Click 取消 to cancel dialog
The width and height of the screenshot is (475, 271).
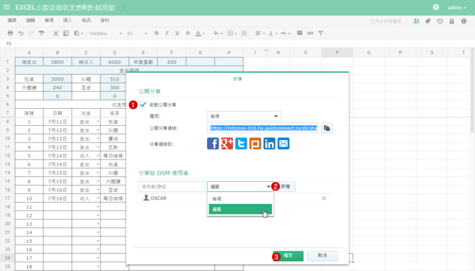pyautogui.click(x=322, y=256)
